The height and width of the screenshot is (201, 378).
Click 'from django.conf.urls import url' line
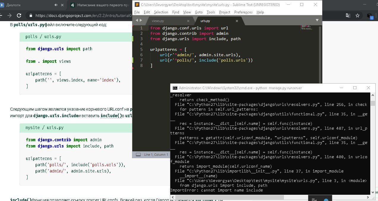tap(189, 28)
